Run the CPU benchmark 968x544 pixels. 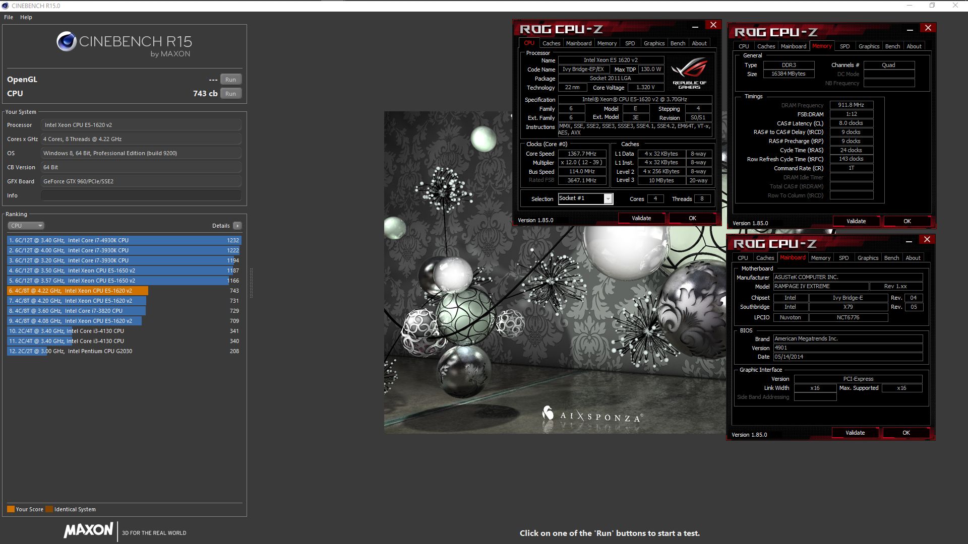point(231,94)
